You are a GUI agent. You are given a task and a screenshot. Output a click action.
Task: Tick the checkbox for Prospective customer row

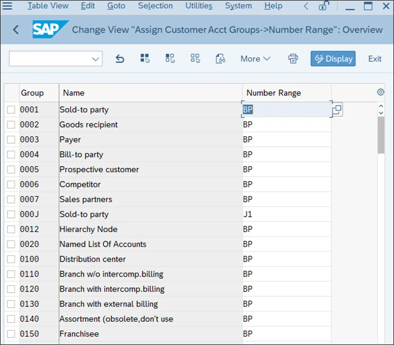pyautogui.click(x=11, y=169)
